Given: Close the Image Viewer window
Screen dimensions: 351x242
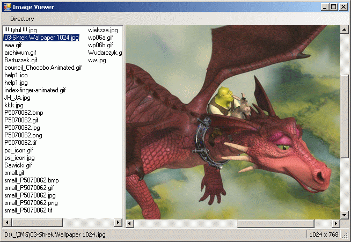Looking at the screenshot, I should (343, 7).
